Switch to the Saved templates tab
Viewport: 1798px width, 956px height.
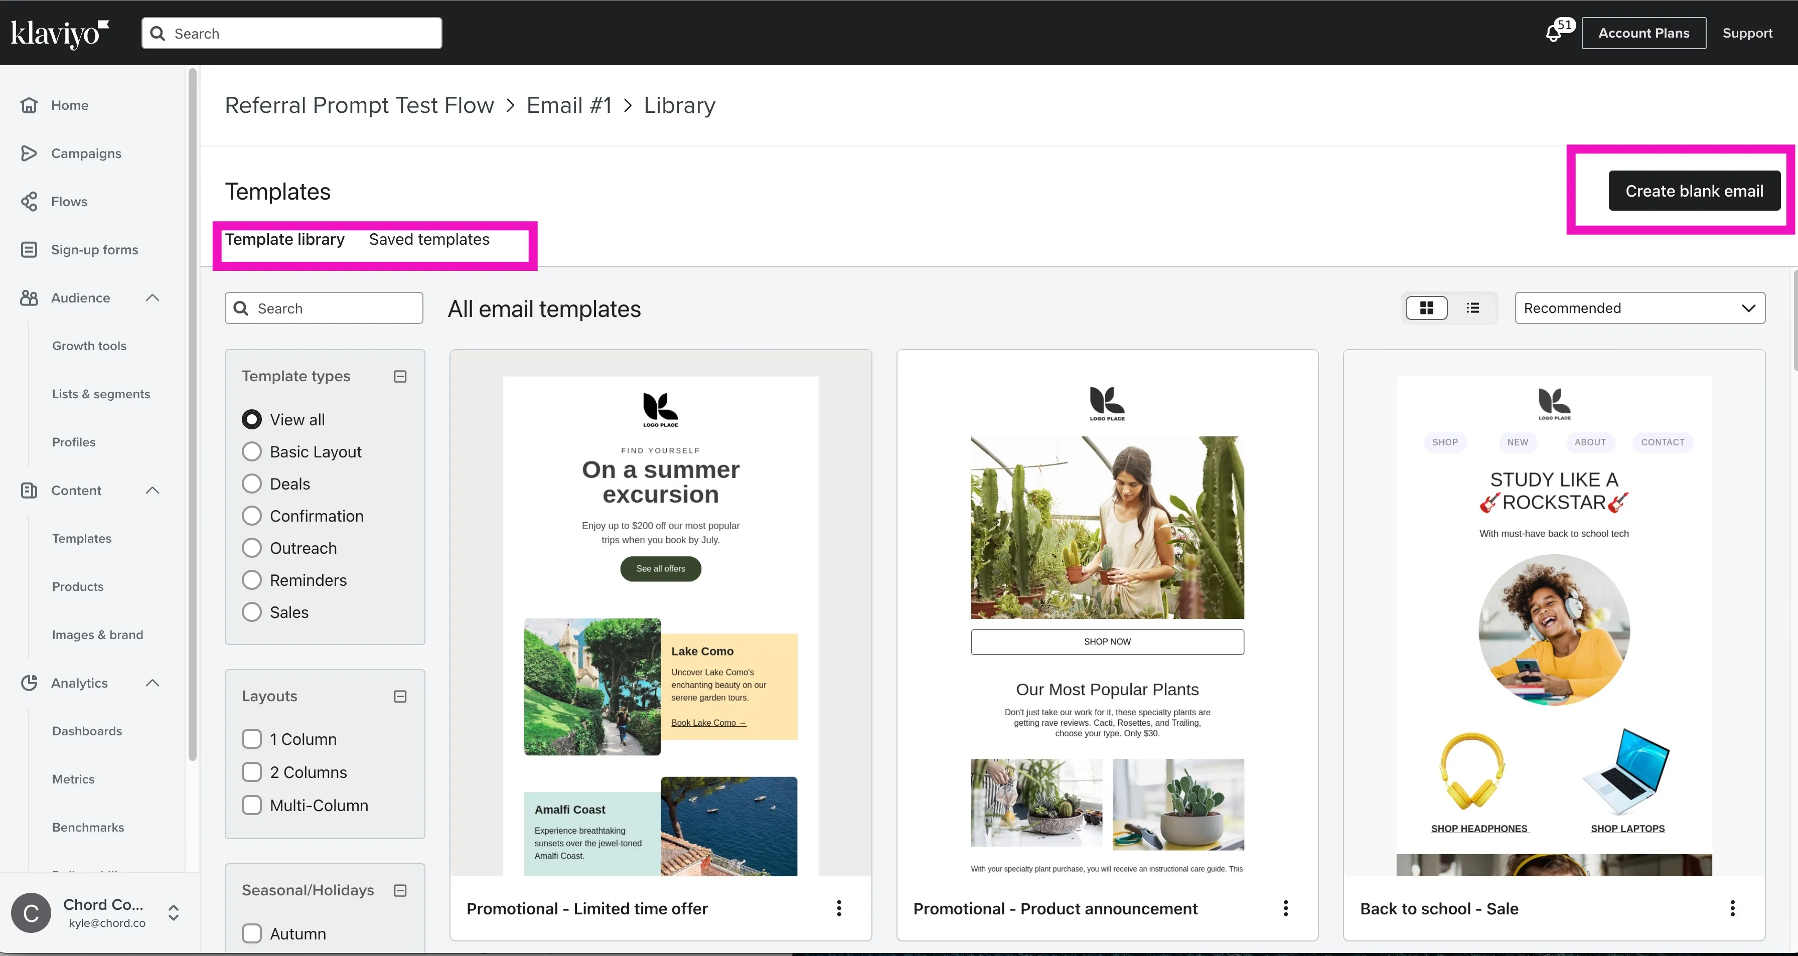tap(429, 239)
